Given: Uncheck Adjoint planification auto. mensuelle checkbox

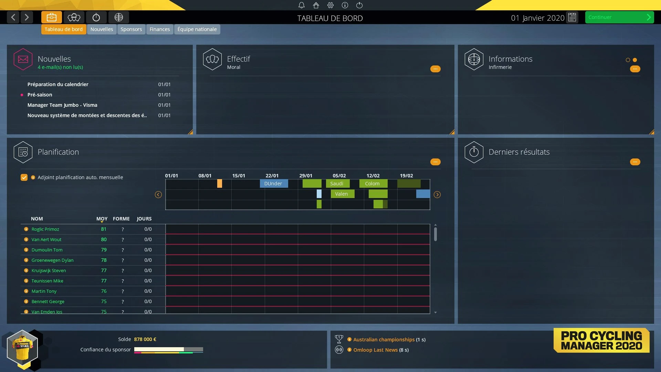Looking at the screenshot, I should pos(24,177).
